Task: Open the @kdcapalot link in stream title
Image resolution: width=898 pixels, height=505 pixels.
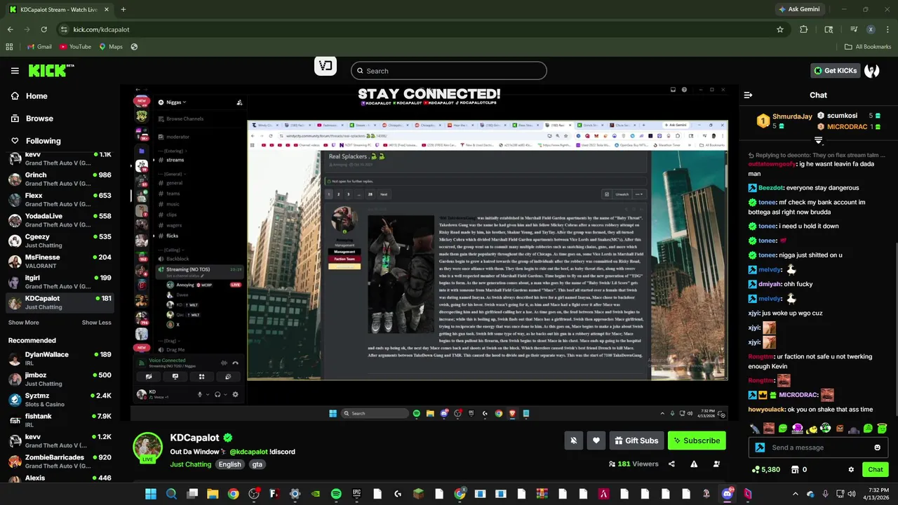Action: pyautogui.click(x=248, y=452)
